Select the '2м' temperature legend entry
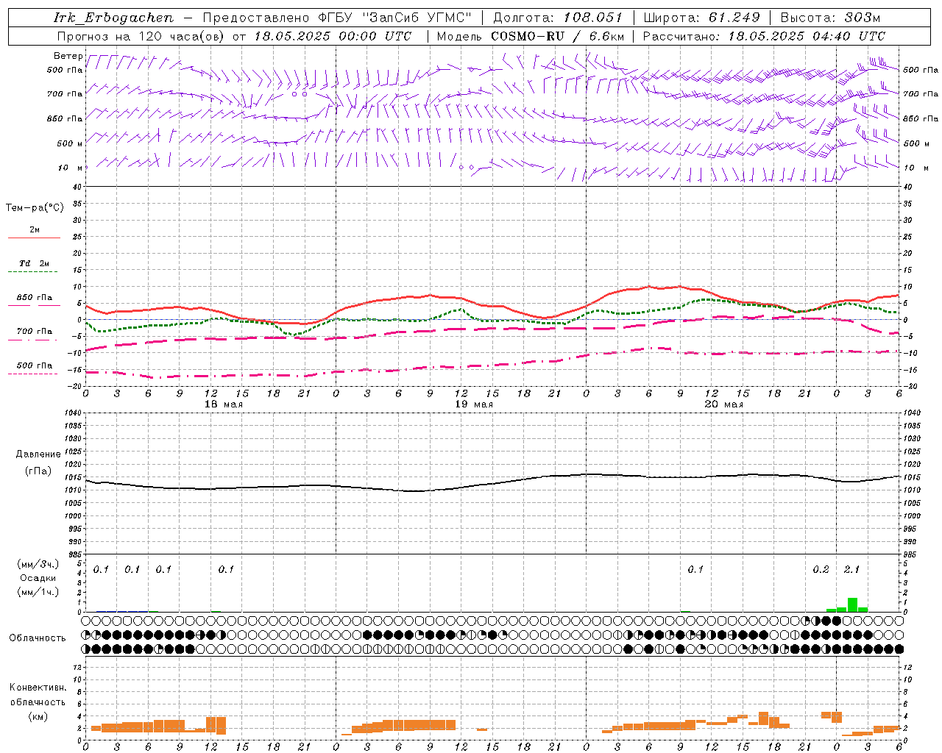This screenshot has height=753, width=942. point(35,229)
